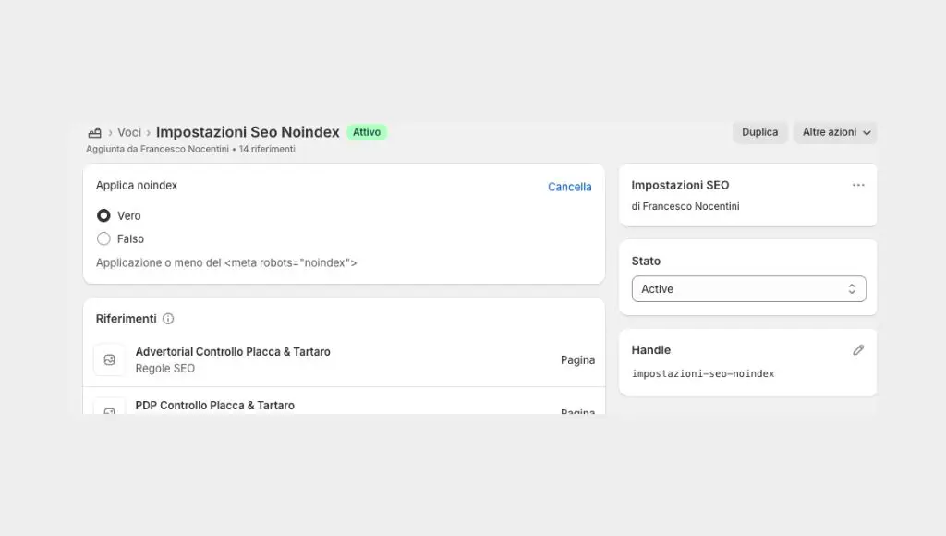Select the Falso radio button
The width and height of the screenshot is (946, 536).
click(103, 238)
